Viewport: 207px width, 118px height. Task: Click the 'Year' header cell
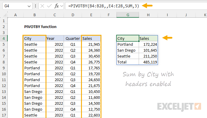click(55, 38)
